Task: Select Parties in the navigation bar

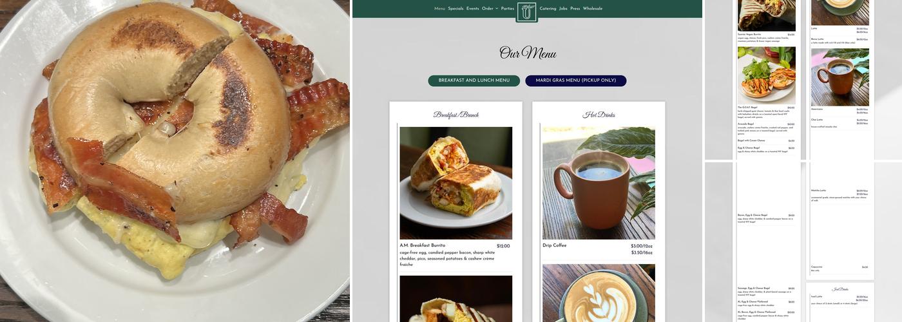Action: [x=508, y=9]
